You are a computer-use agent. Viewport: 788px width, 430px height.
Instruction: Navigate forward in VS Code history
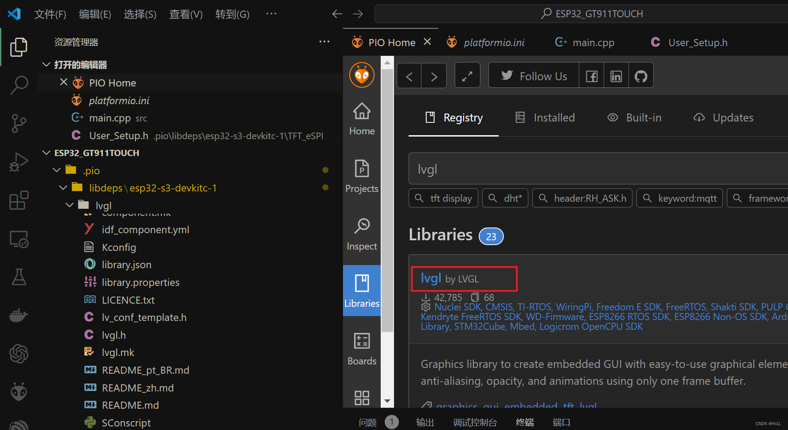coord(358,14)
